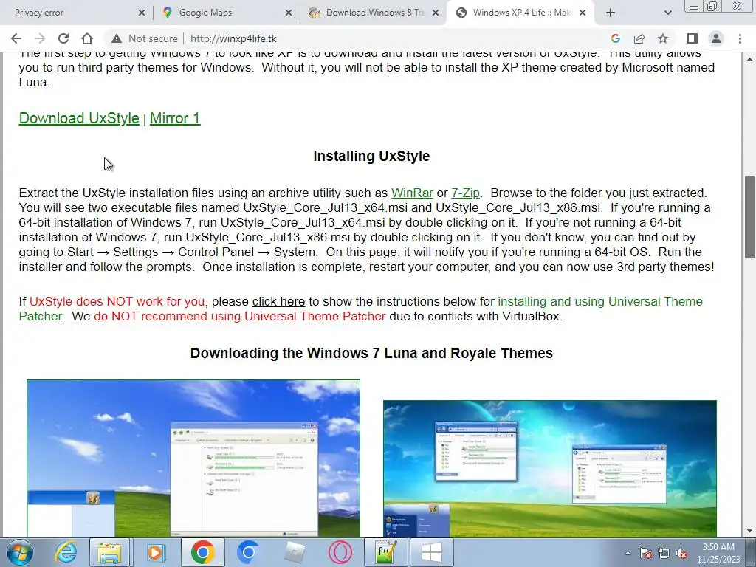Open the Mirror 1 download link
Image resolution: width=756 pixels, height=567 pixels.
[x=175, y=118]
